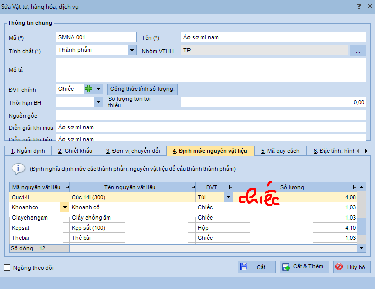375x289 pixels.
Task: Switch to the Chiết khấu tab
Action: coord(75,151)
